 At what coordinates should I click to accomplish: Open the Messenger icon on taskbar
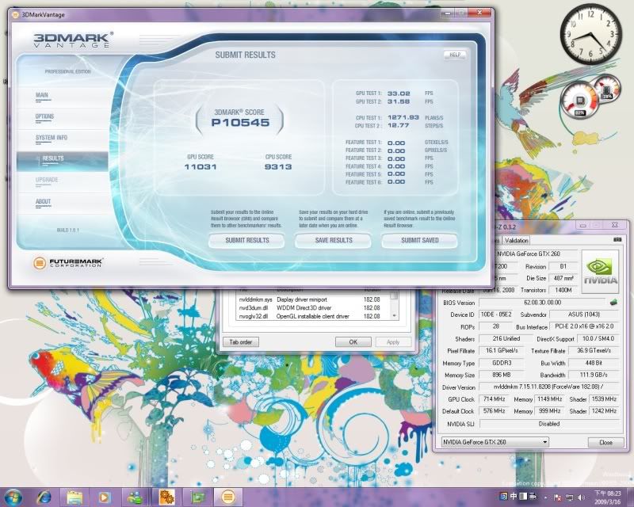[134, 497]
